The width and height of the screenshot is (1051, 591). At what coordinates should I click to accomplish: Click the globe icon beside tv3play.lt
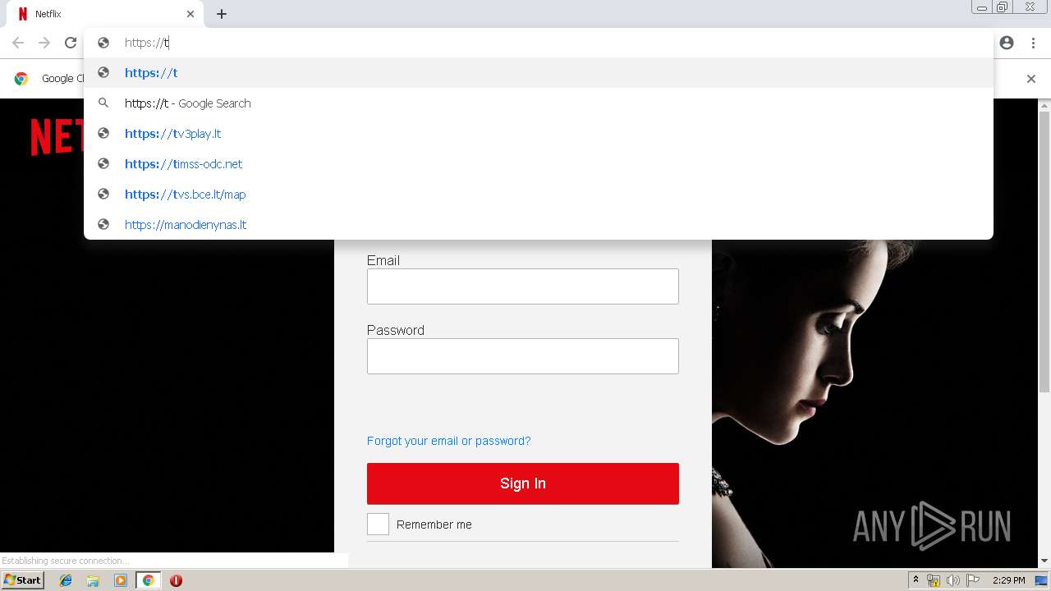103,133
